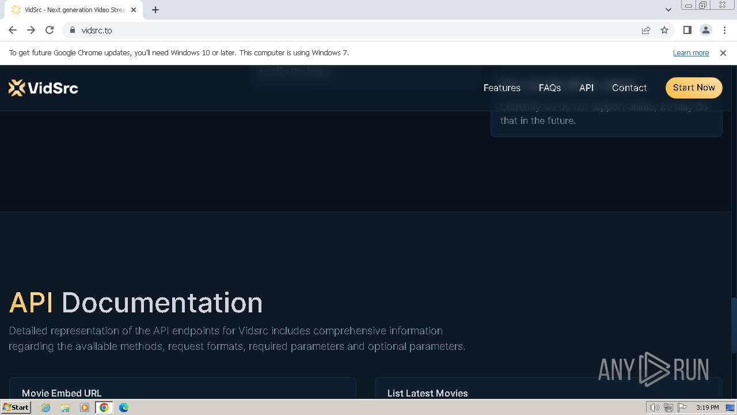Click the List Latest Movies heading
The height and width of the screenshot is (415, 737).
[x=427, y=393]
